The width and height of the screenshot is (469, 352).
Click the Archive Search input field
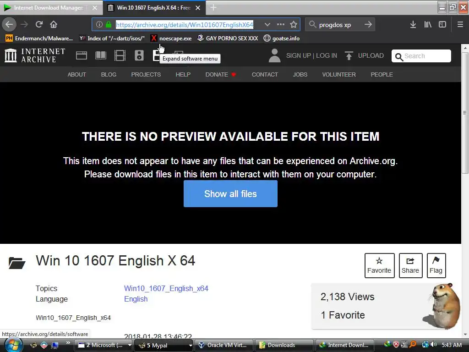[x=421, y=56]
